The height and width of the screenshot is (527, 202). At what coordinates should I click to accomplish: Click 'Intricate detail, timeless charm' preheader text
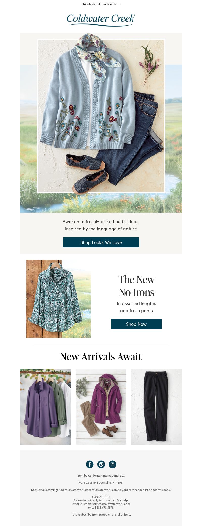(x=101, y=4)
